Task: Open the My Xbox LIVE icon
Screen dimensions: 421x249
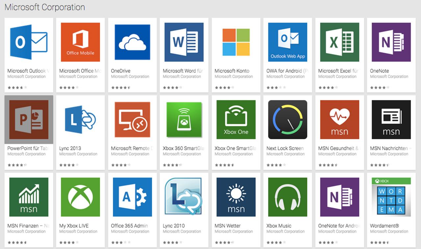Action: (x=80, y=197)
